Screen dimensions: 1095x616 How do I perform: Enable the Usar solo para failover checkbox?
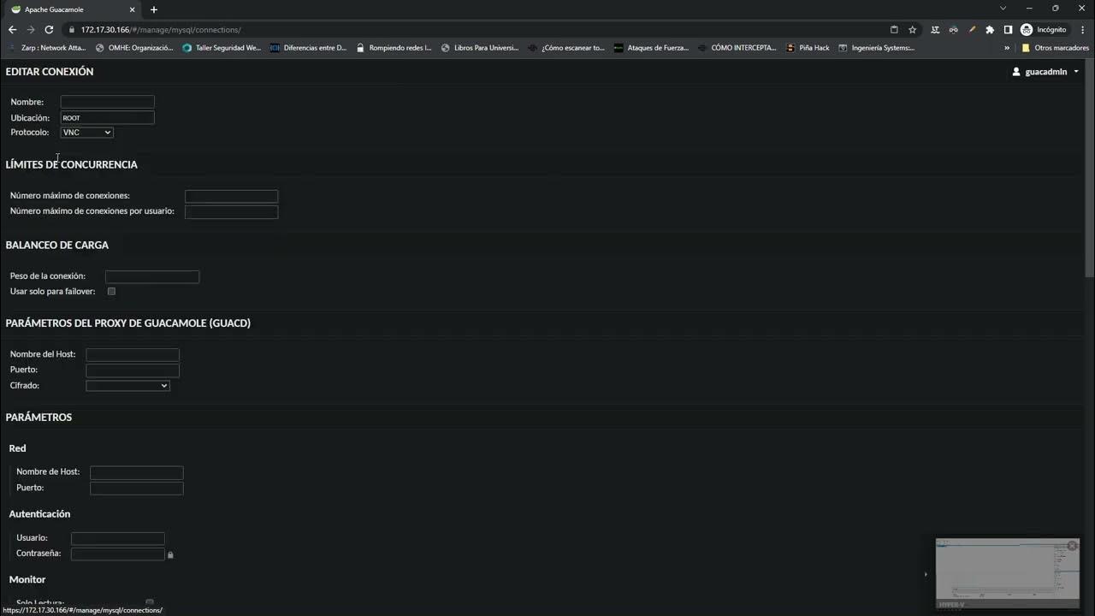[x=111, y=292]
